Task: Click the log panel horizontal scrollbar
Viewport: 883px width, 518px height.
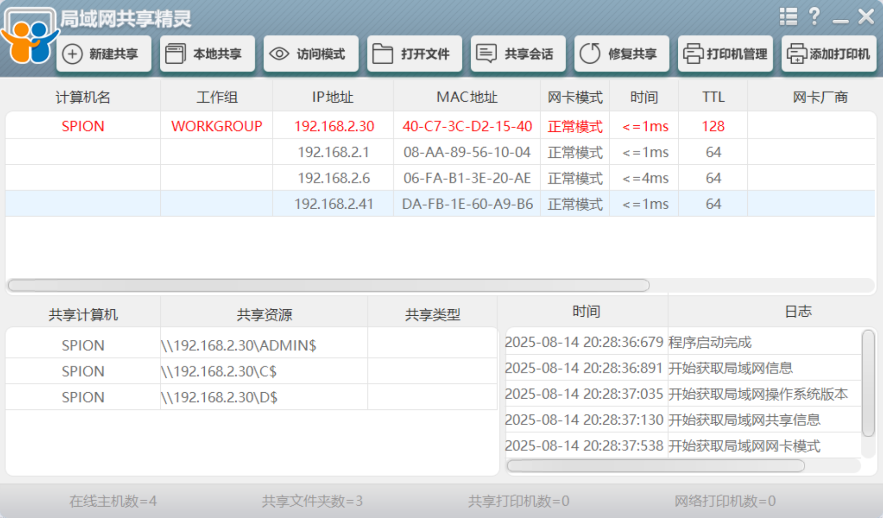Action: pyautogui.click(x=656, y=466)
